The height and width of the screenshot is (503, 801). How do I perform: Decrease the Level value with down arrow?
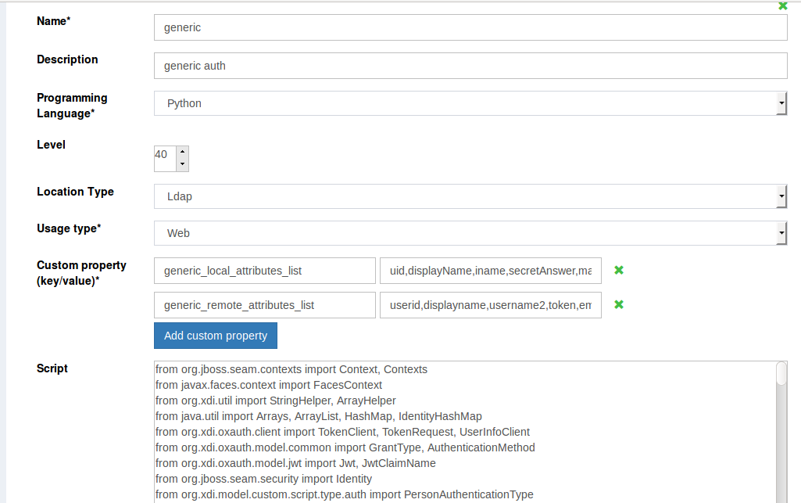[182, 165]
